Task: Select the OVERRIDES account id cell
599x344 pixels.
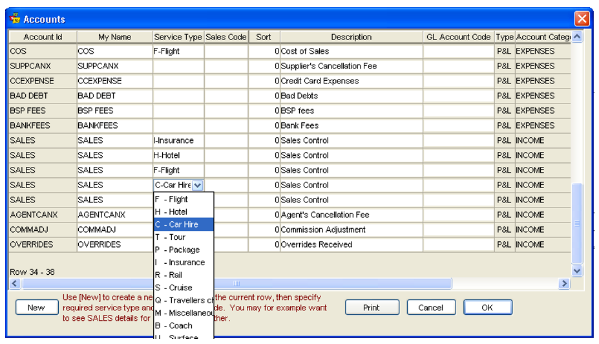Action: (x=43, y=244)
